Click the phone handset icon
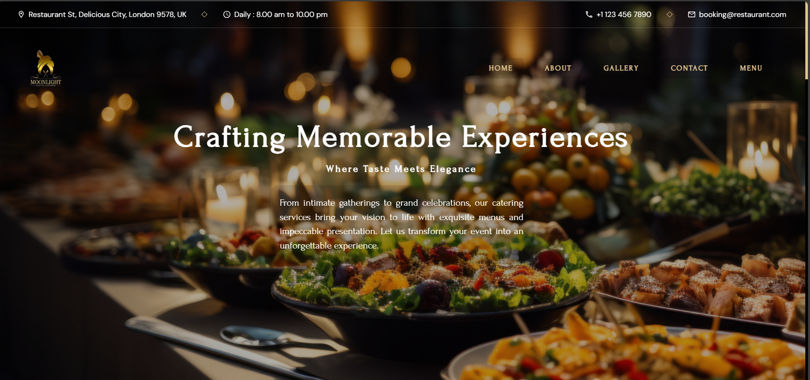This screenshot has height=380, width=810. [x=589, y=14]
